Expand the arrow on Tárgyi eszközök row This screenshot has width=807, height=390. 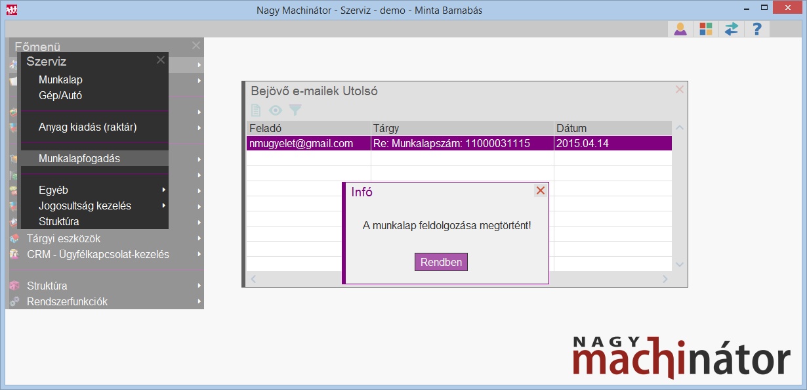[x=199, y=238]
